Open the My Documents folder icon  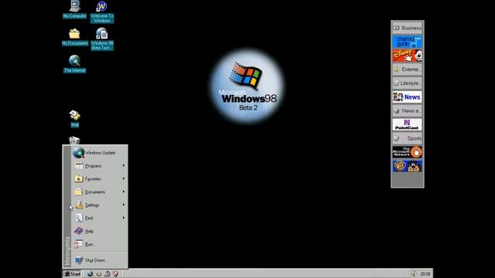(x=74, y=37)
